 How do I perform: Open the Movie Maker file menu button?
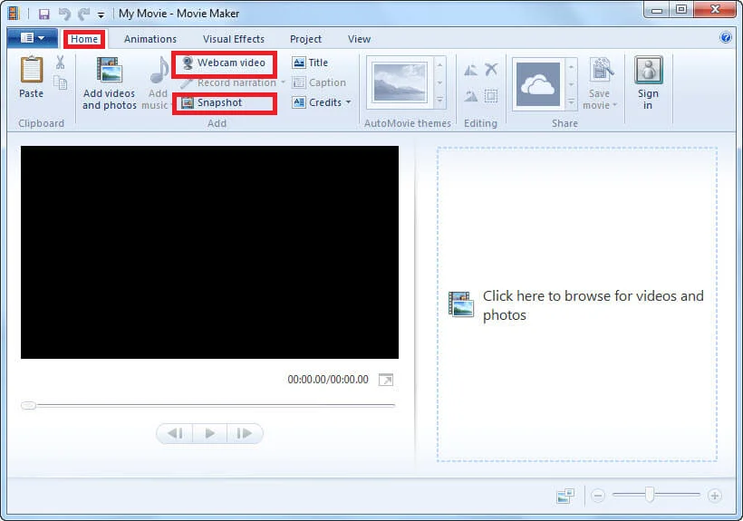33,38
